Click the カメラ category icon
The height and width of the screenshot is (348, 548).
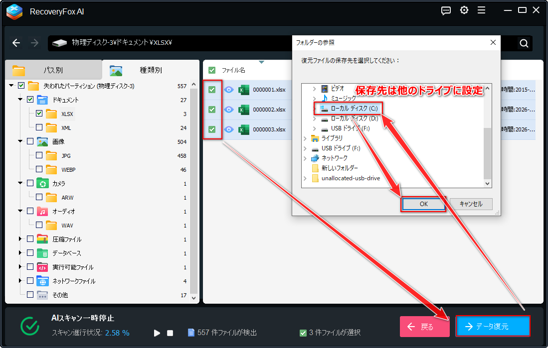tap(42, 184)
